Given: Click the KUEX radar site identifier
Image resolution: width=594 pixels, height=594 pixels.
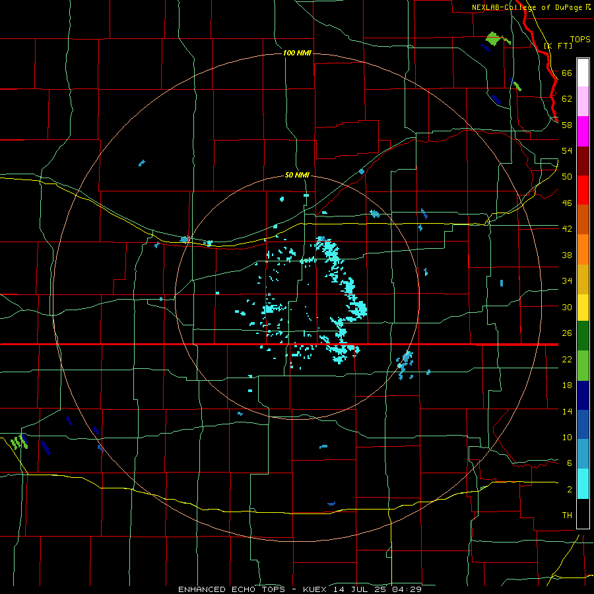Looking at the screenshot, I should coord(316,589).
